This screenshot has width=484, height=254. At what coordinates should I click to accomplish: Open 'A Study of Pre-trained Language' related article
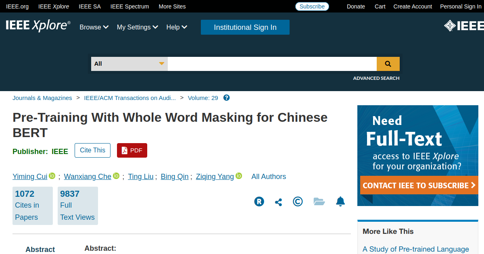click(x=416, y=249)
